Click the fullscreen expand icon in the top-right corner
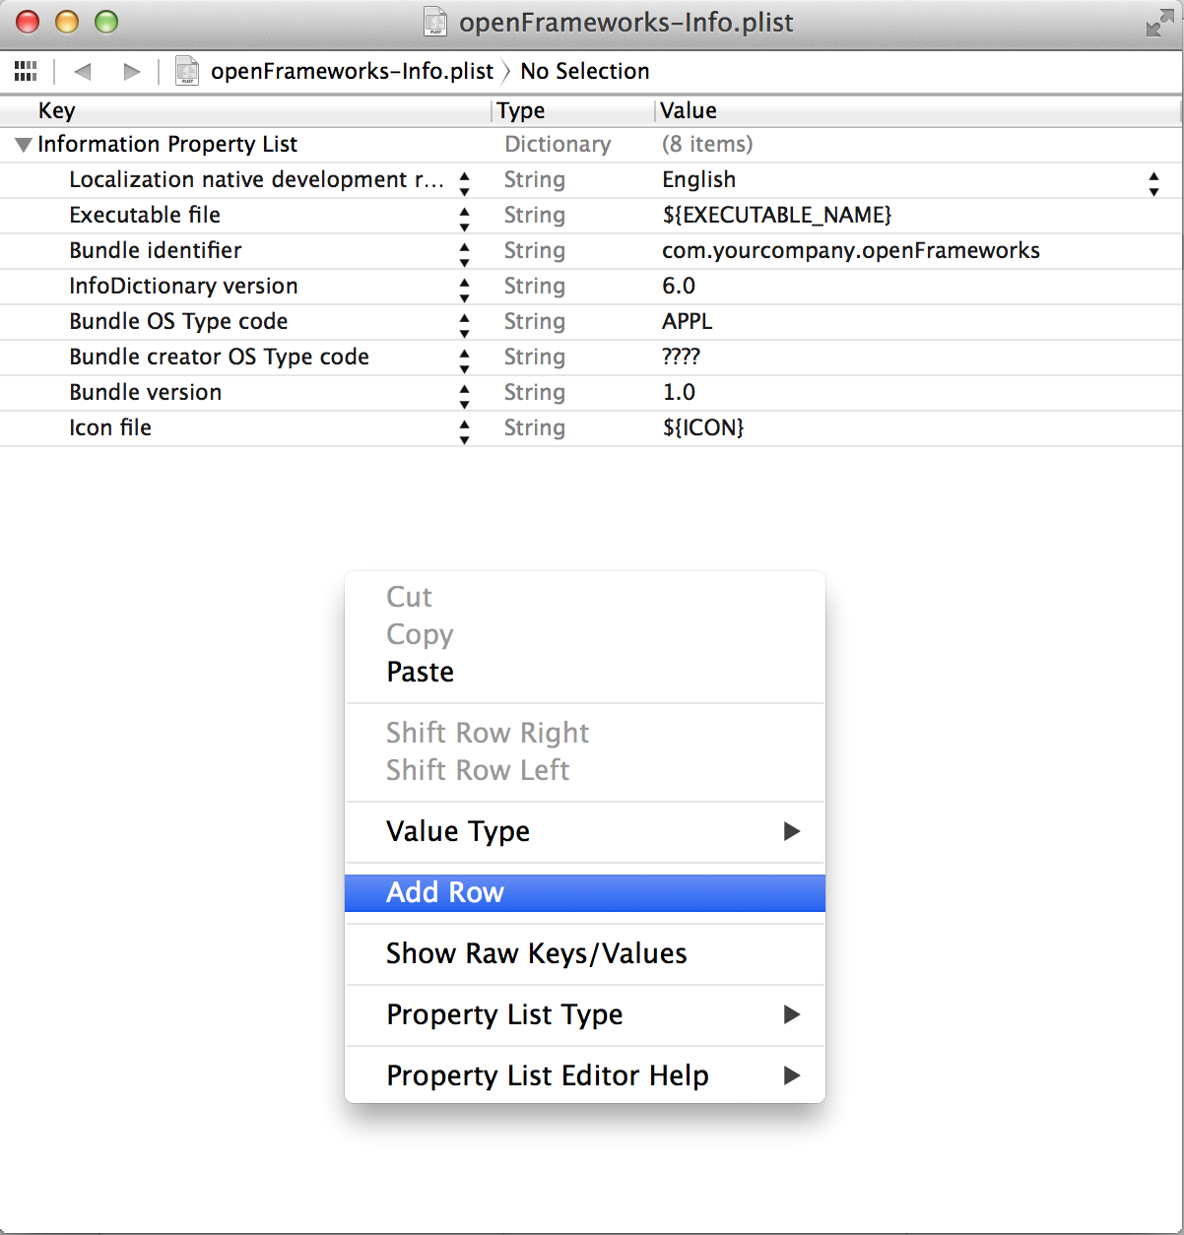Viewport: 1184px width, 1235px height. point(1160,22)
